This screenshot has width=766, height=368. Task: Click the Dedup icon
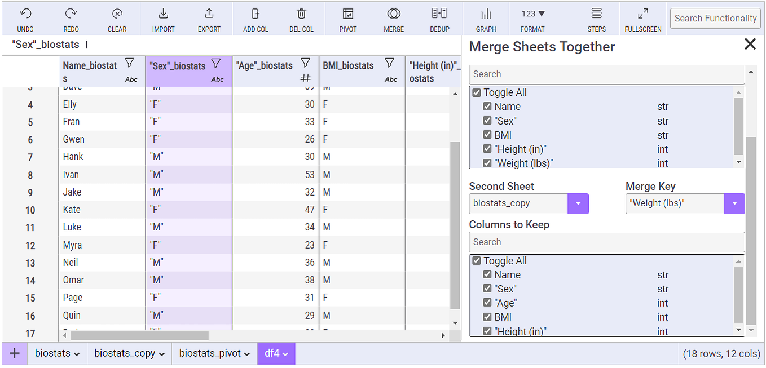tap(439, 14)
